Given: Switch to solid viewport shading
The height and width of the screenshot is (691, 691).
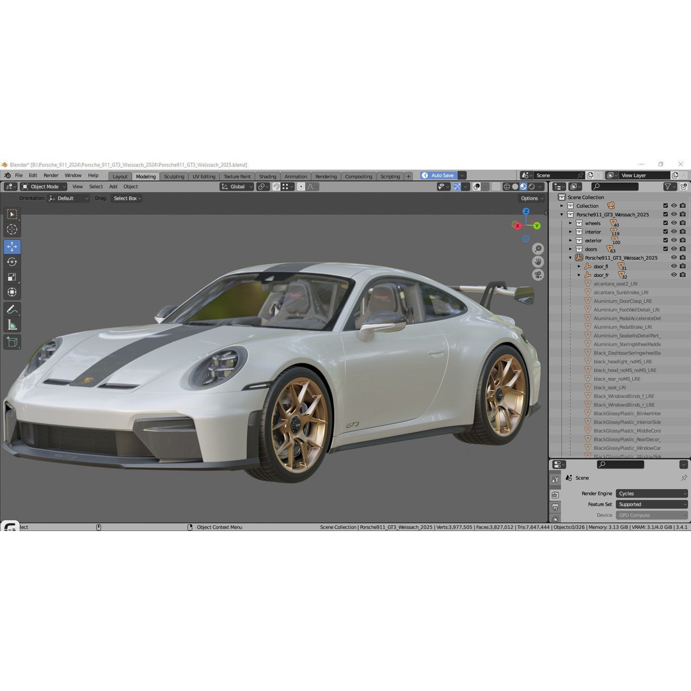Looking at the screenshot, I should pyautogui.click(x=515, y=187).
